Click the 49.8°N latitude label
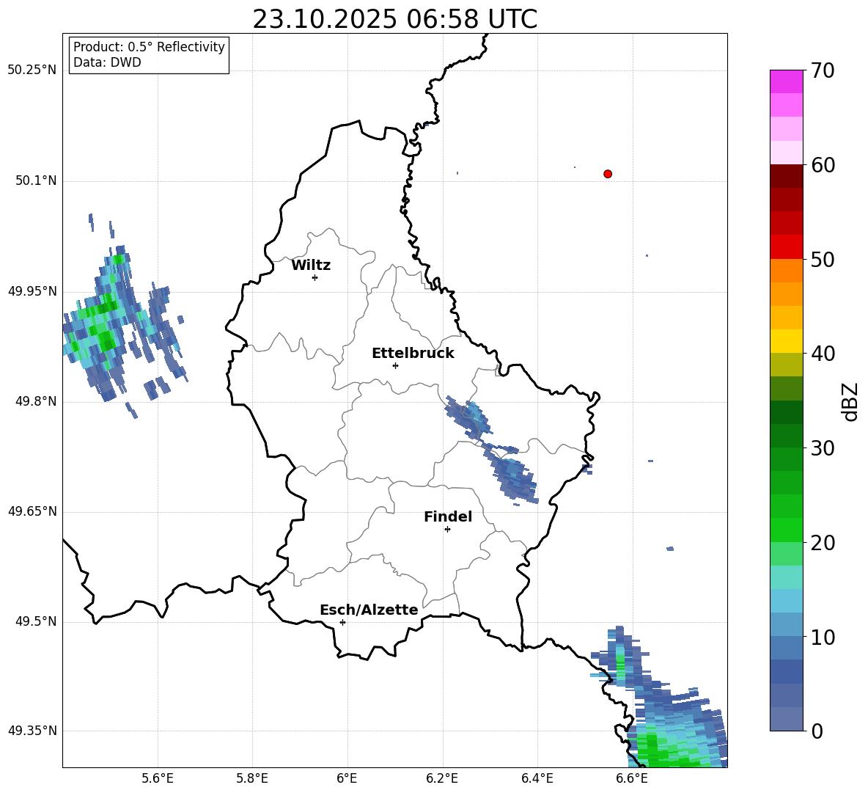The width and height of the screenshot is (868, 793). [x=36, y=401]
